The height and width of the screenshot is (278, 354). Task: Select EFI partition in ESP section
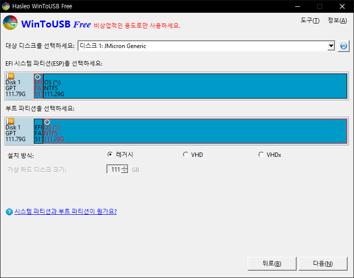(x=38, y=86)
